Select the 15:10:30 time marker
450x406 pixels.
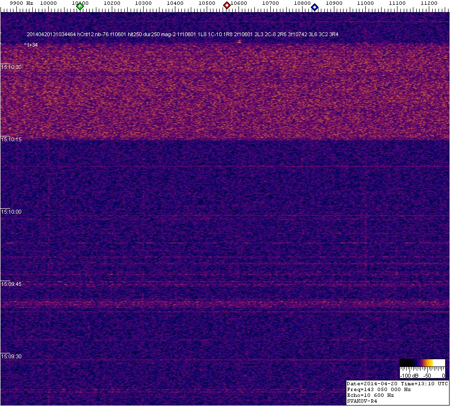[x=12, y=67]
